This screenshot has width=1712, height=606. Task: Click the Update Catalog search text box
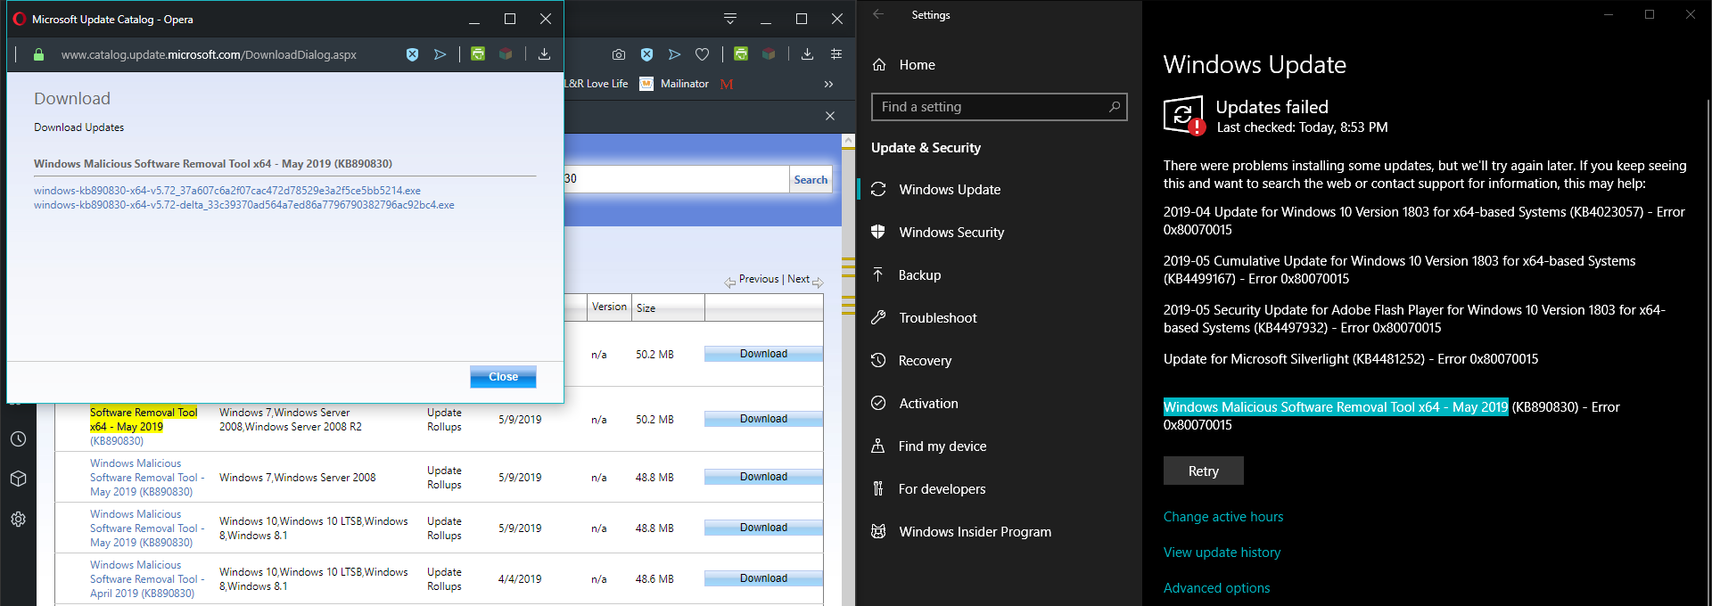[x=676, y=179]
